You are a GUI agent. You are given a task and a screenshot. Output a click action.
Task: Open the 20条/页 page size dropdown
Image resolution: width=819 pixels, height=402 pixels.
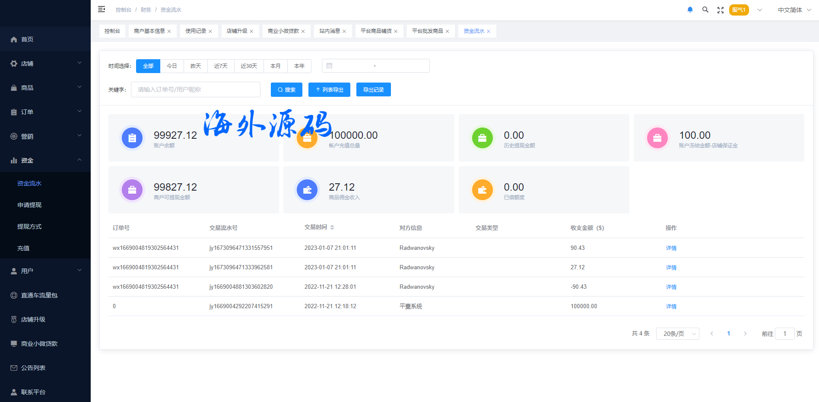tap(677, 334)
